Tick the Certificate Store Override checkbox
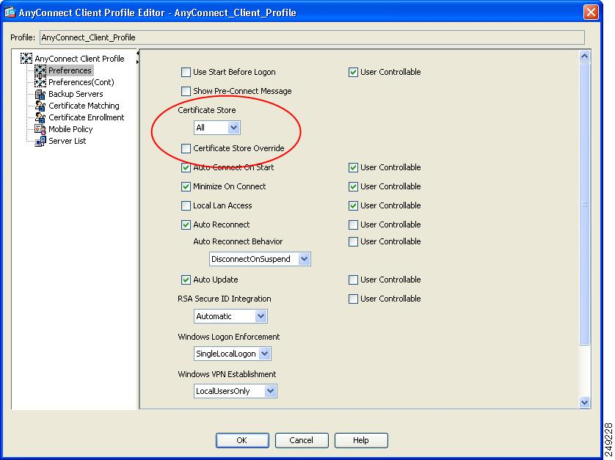Viewport: 615px width, 460px height. 186,148
